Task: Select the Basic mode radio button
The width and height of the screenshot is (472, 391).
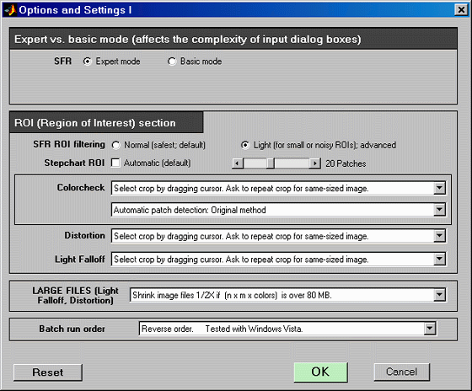Action: tap(172, 62)
